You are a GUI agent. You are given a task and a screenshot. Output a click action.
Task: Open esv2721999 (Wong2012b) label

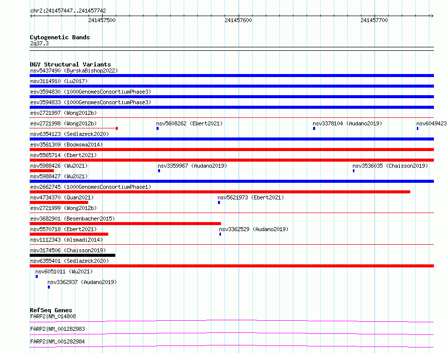coord(63,208)
